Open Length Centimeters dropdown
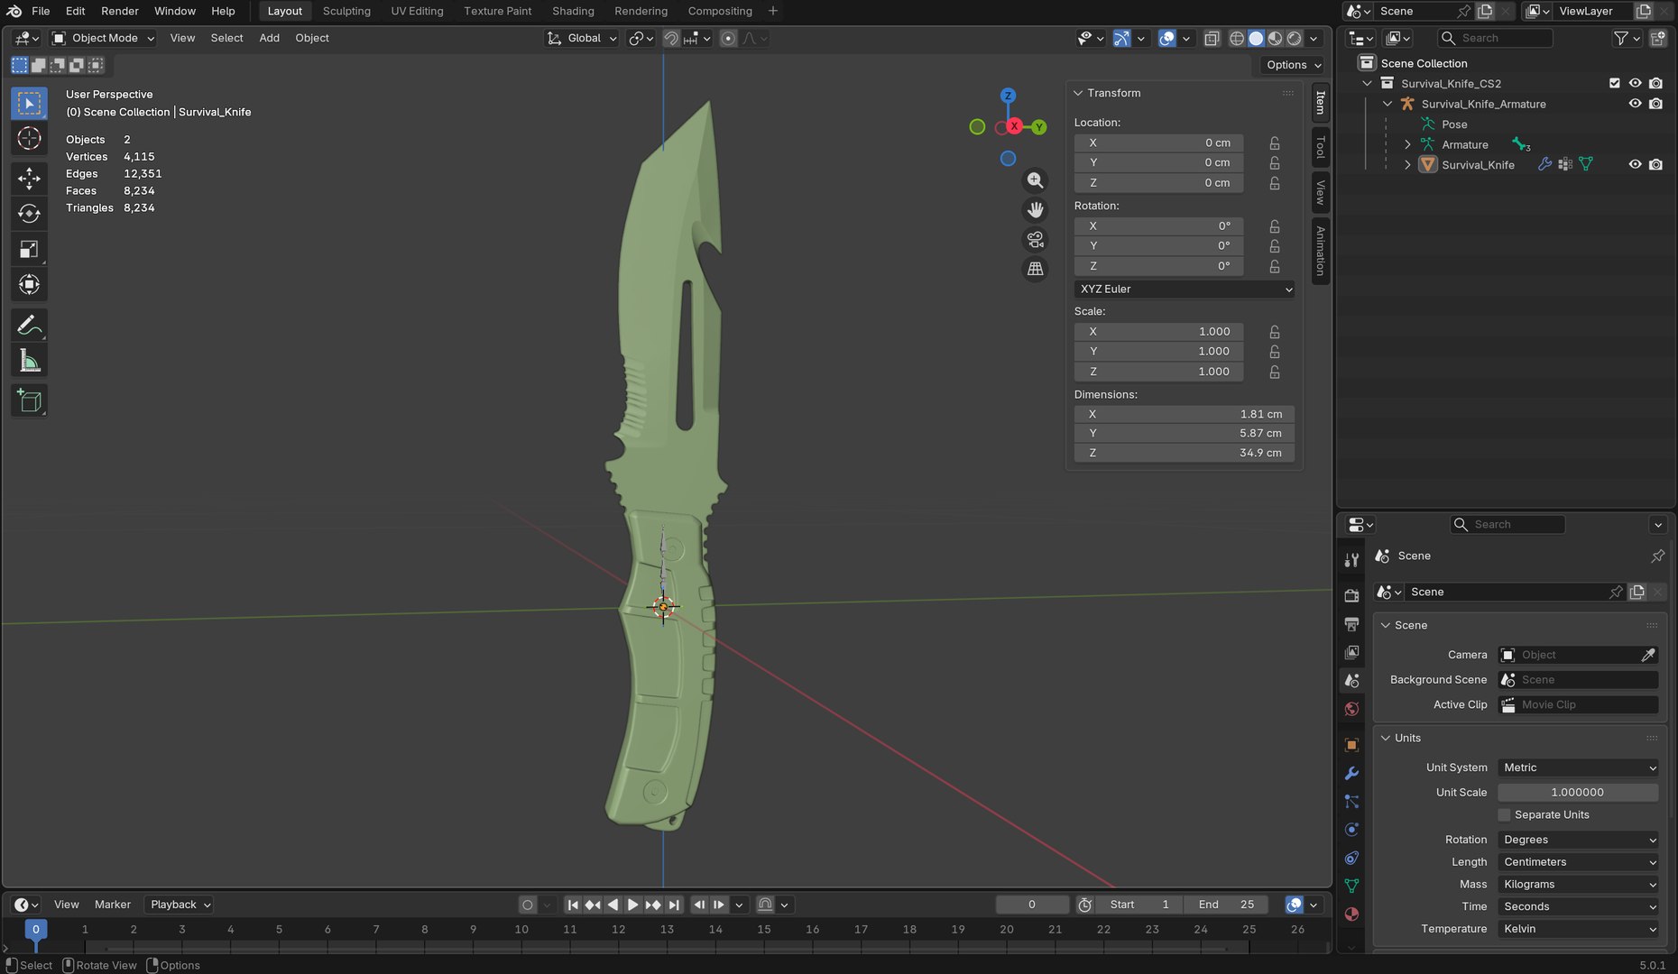This screenshot has height=974, width=1678. 1578,862
